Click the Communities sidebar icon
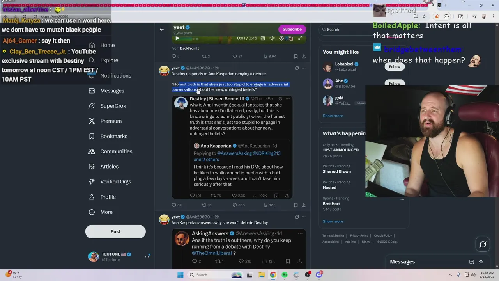 [92, 151]
